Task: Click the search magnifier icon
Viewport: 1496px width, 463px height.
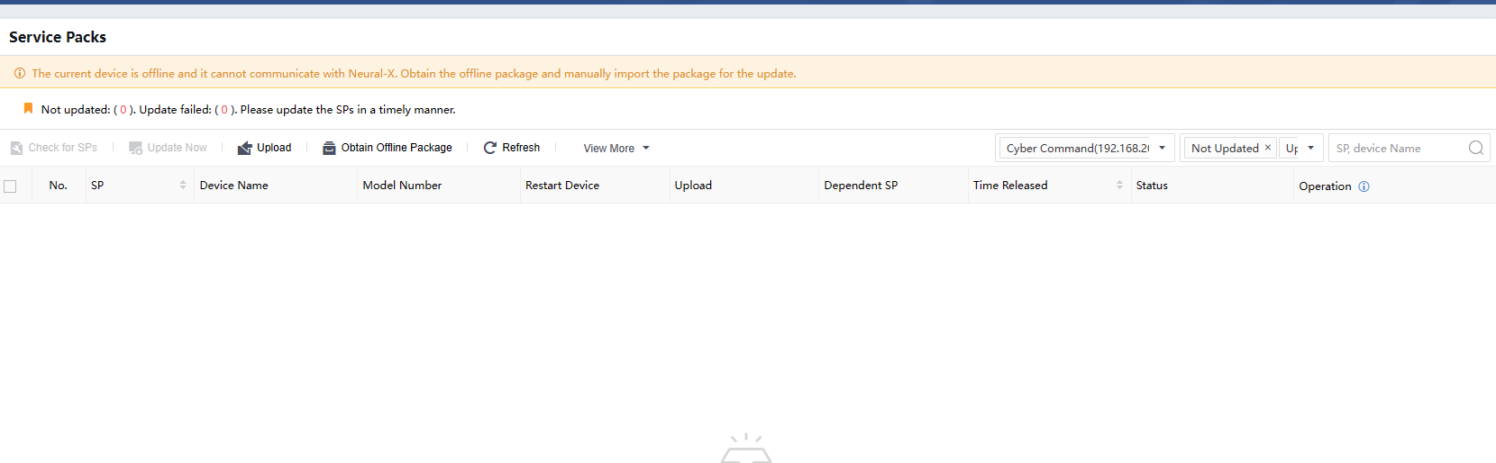Action: click(1476, 148)
